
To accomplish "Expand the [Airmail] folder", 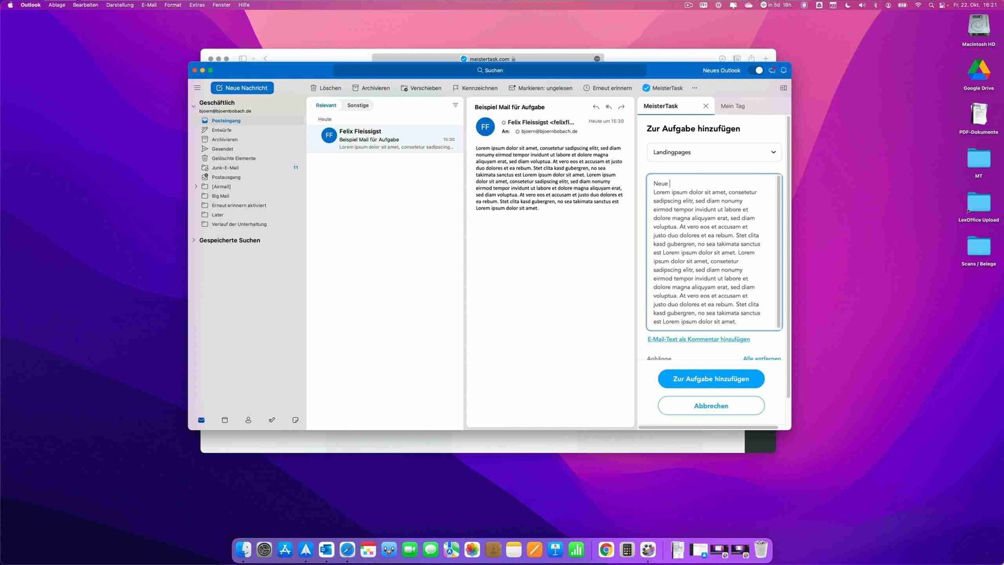I will coord(196,186).
